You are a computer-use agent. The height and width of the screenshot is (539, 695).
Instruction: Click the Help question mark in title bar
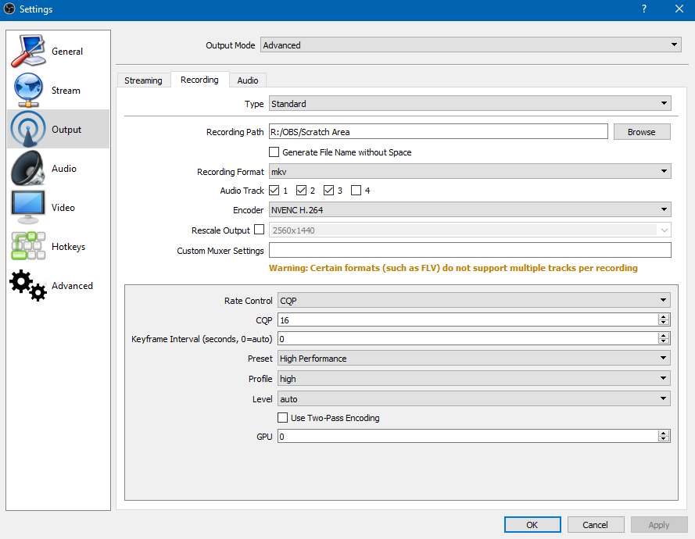click(x=644, y=9)
